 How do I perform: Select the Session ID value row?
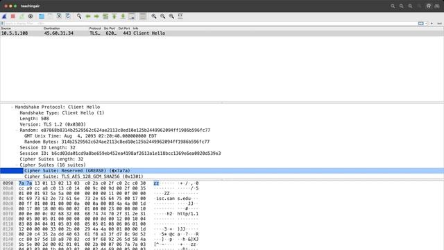pos(222,153)
